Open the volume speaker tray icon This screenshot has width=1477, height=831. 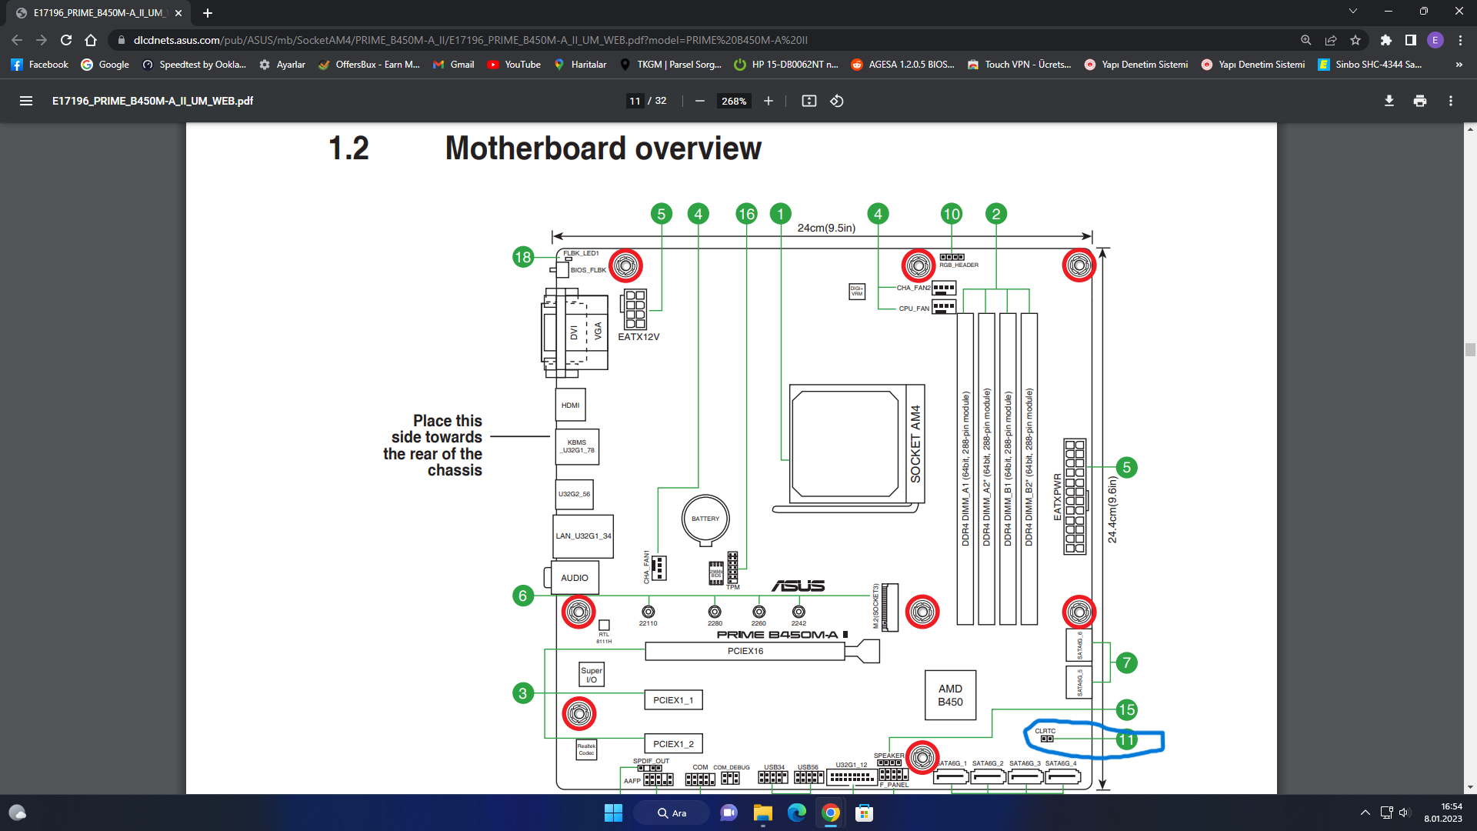1405,813
